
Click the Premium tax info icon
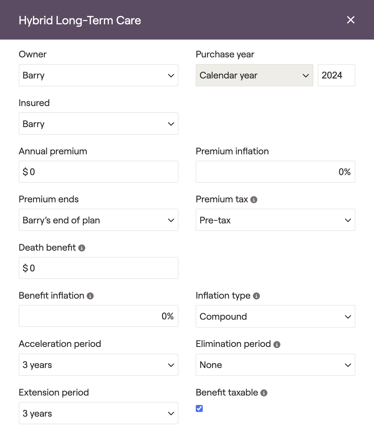click(x=254, y=200)
